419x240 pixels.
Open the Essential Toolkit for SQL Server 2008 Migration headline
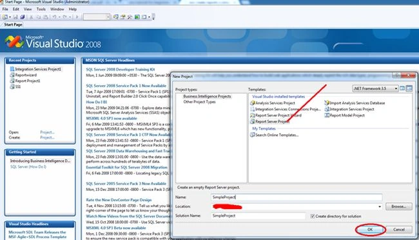[x=126, y=167]
